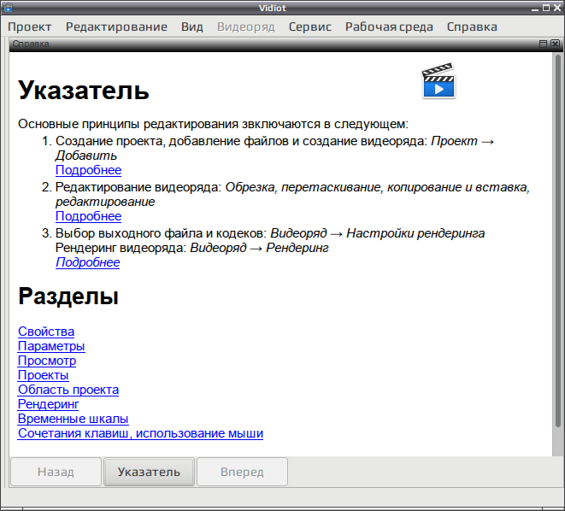Minimize the Vidiot window
This screenshot has height=511, width=565.
pyautogui.click(x=535, y=8)
